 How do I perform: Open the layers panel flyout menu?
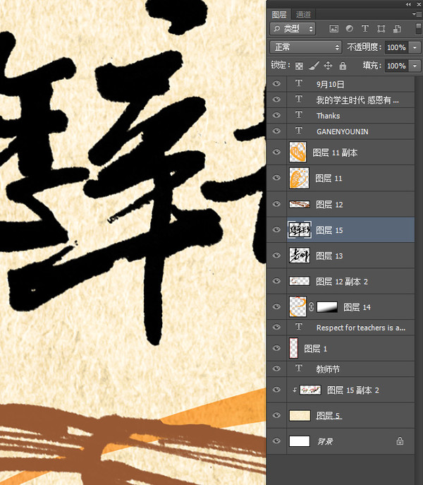(x=417, y=14)
